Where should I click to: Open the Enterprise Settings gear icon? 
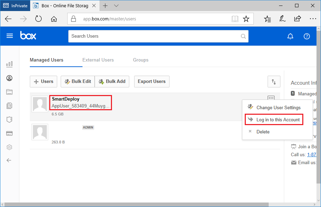click(9, 147)
